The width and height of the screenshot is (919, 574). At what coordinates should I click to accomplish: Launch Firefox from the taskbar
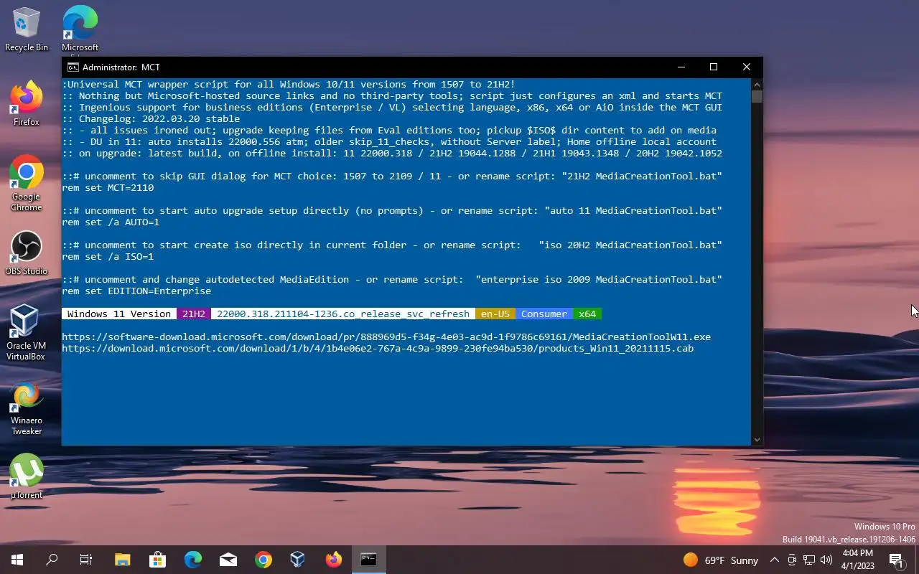point(333,560)
